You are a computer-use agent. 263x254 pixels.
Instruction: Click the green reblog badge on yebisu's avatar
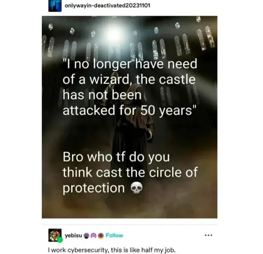pos(60,240)
